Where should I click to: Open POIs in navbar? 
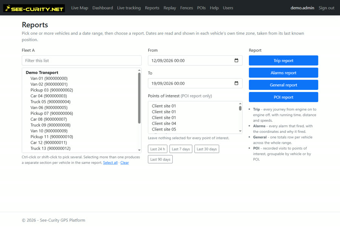pos(201,8)
